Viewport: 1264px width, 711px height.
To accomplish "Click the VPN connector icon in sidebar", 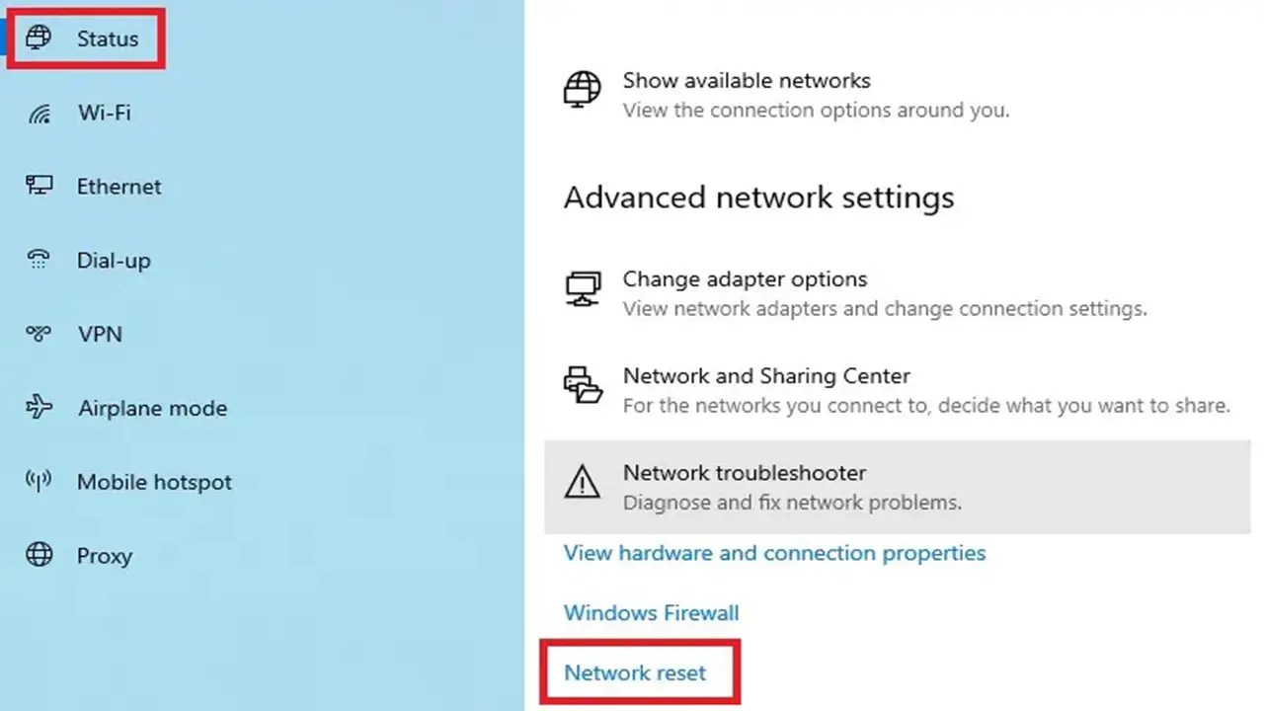I will click(x=38, y=334).
